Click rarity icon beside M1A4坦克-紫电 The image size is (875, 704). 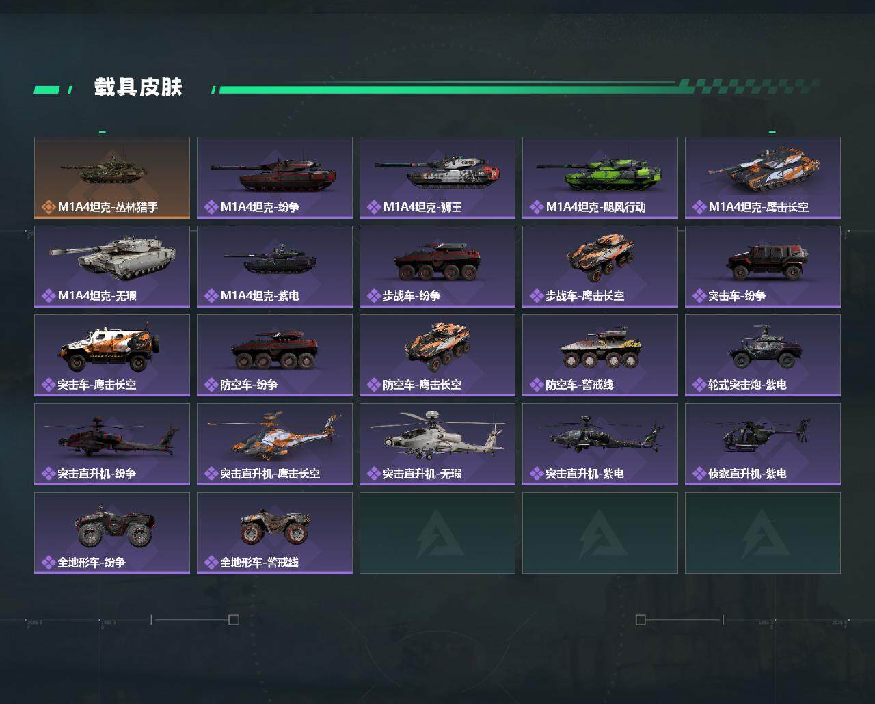(211, 296)
